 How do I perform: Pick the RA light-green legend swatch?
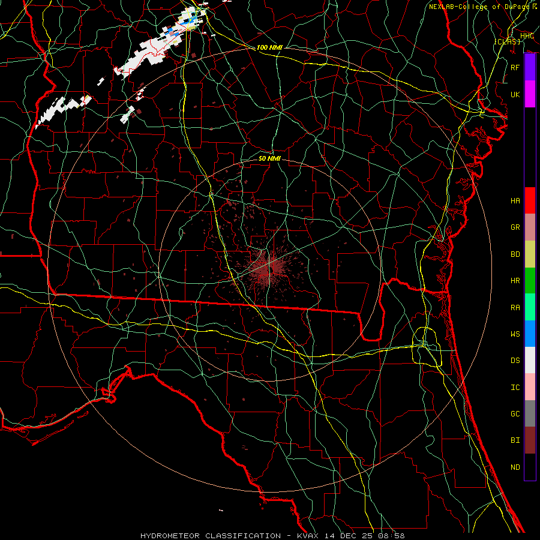pos(530,307)
